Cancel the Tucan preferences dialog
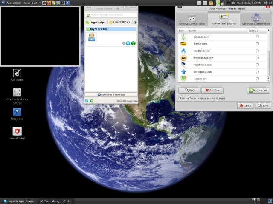Viewport: 273px width, 204px height. pyautogui.click(x=245, y=105)
